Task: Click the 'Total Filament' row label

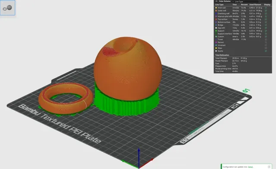Action: (221, 58)
